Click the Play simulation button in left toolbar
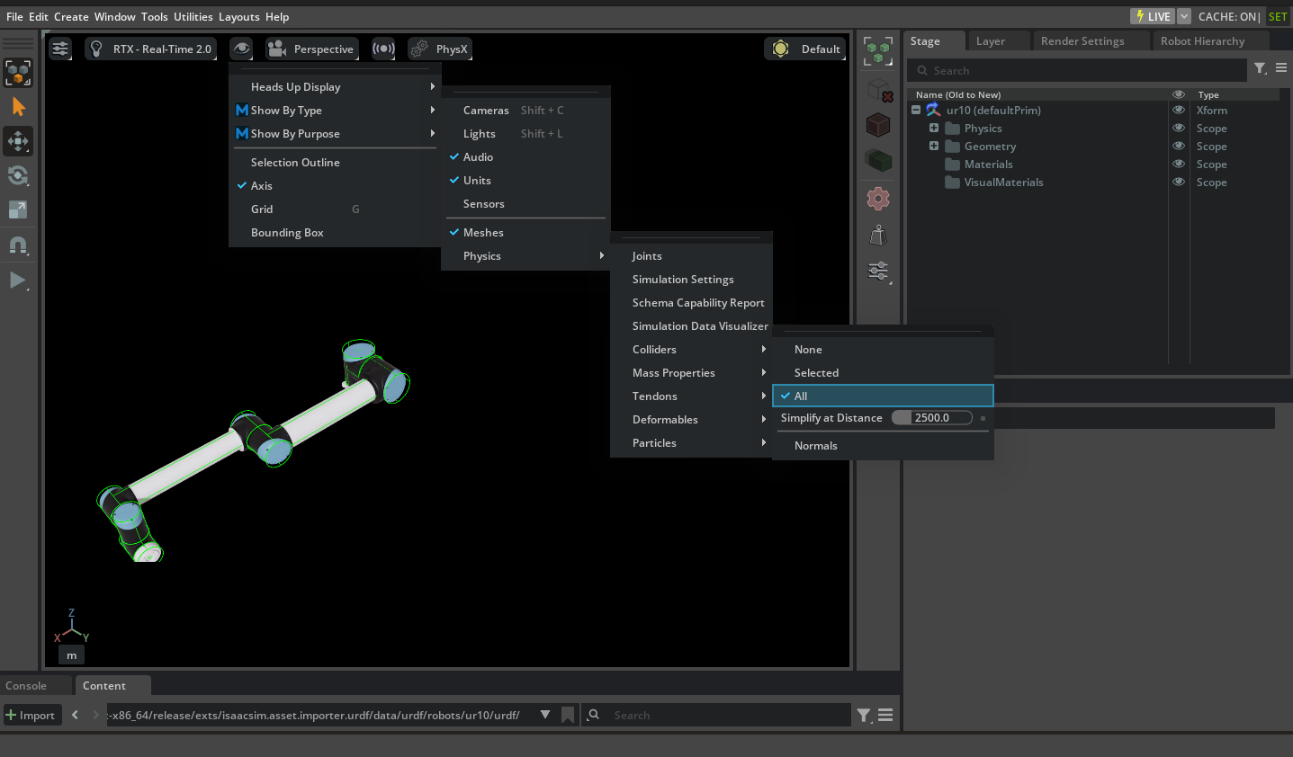 (17, 281)
